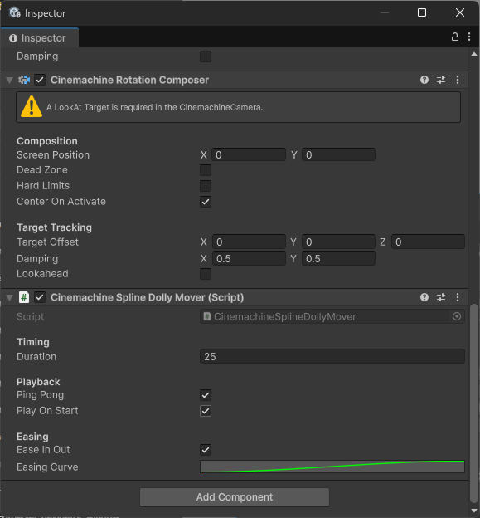
Task: Uncheck the Ping Pong option
Action: pyautogui.click(x=206, y=395)
